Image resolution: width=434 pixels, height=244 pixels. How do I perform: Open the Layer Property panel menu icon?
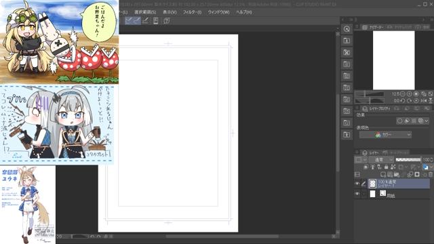click(357, 108)
